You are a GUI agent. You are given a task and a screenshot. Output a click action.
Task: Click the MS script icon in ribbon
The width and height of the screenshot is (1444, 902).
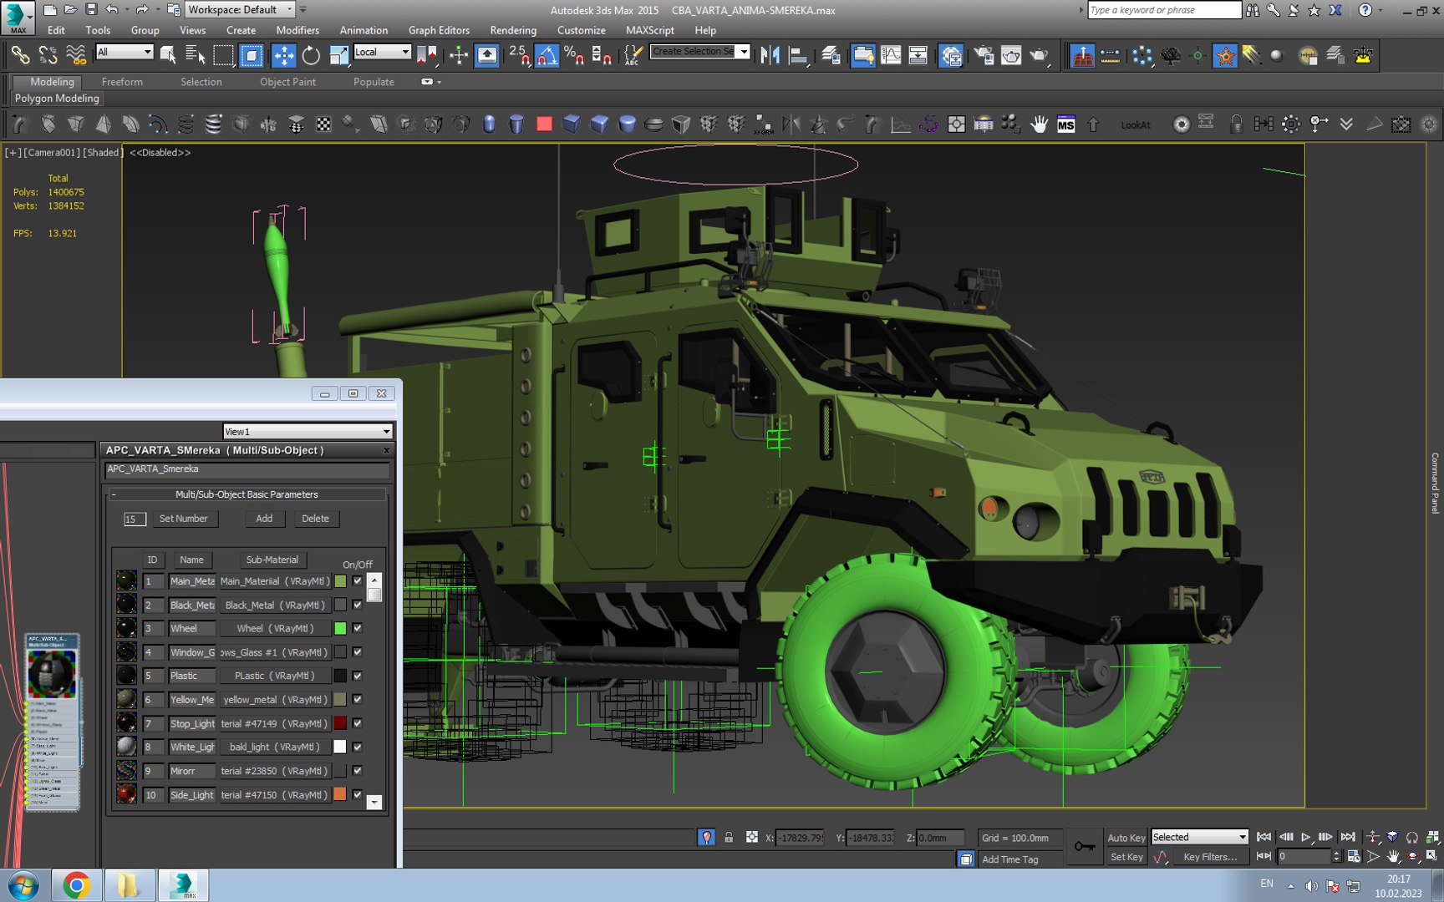(x=1065, y=124)
